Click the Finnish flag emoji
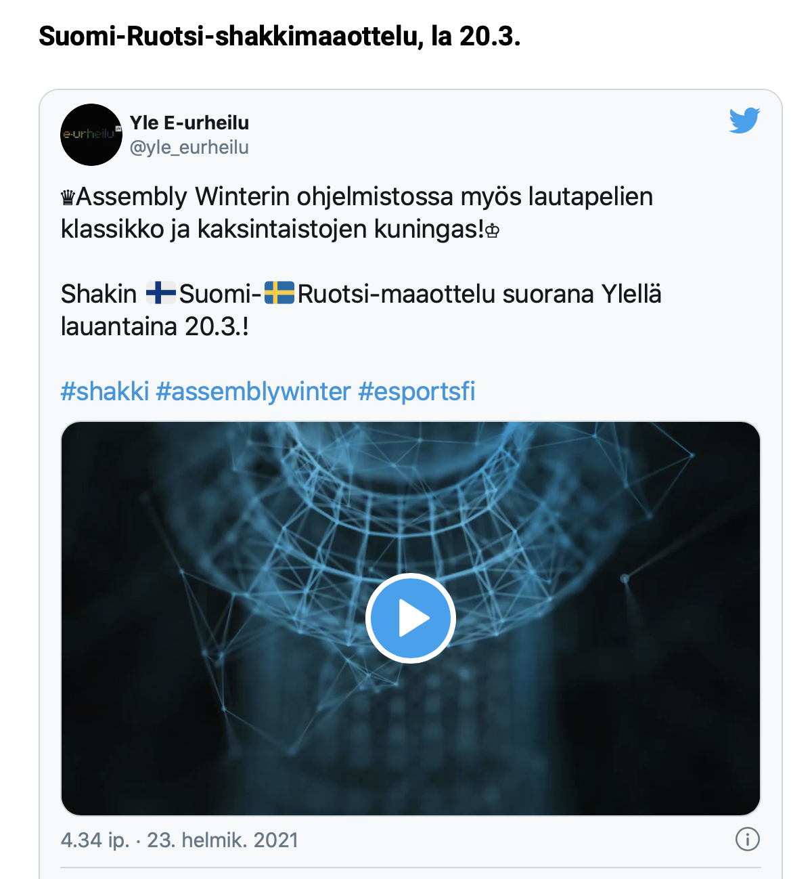This screenshot has width=812, height=879. tap(160, 294)
